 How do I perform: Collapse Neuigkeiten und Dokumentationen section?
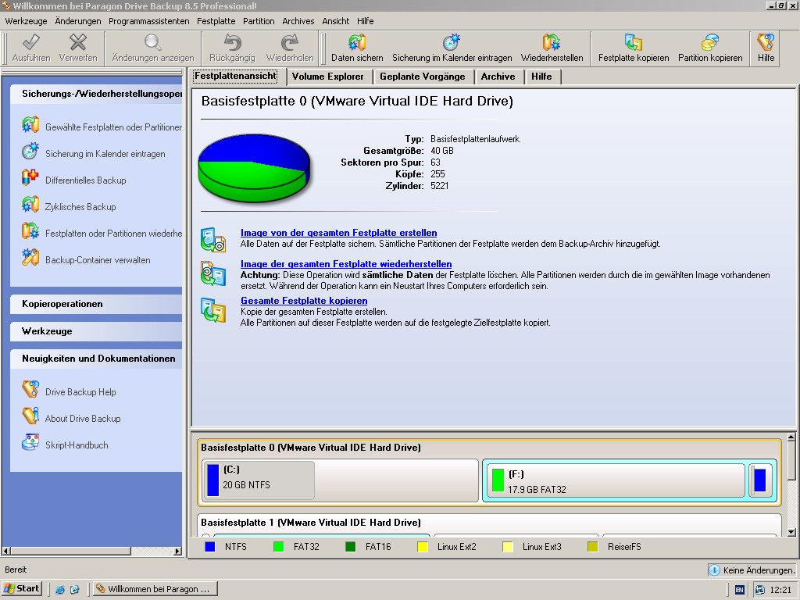click(x=96, y=359)
